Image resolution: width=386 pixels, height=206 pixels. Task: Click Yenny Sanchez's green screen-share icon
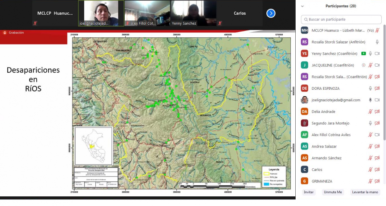[x=363, y=54]
